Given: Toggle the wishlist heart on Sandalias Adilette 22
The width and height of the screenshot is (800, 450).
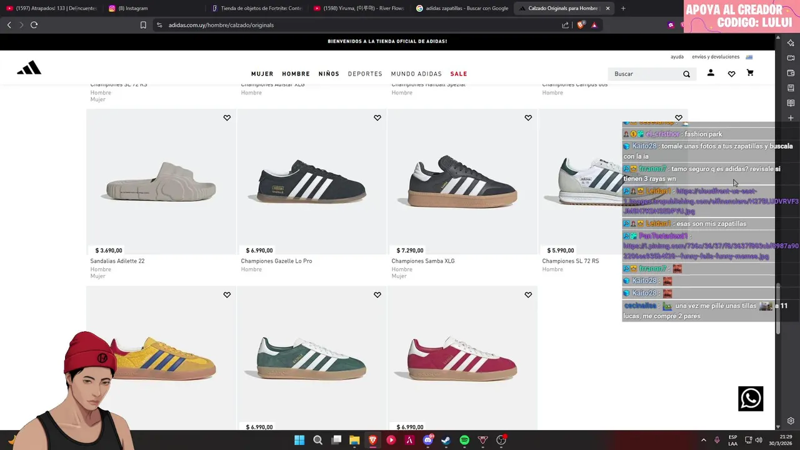Looking at the screenshot, I should click(227, 118).
